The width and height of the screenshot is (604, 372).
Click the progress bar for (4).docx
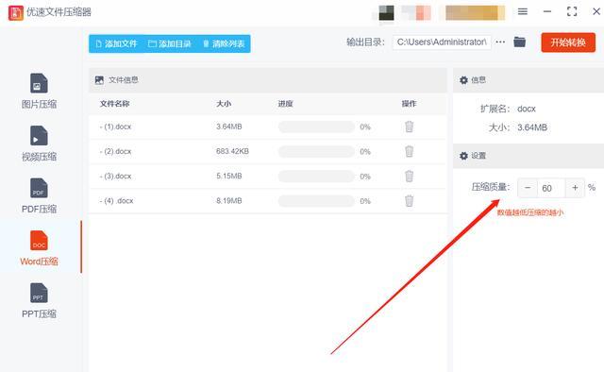pos(316,201)
